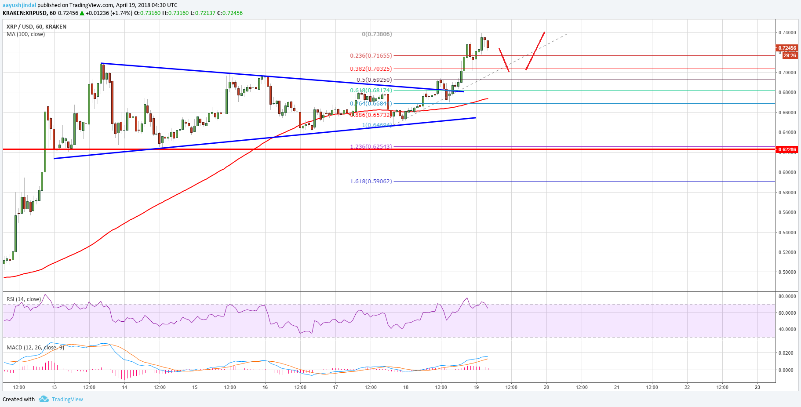The height and width of the screenshot is (407, 801).
Task: Click the XRP / USD, 60, KRAKEN chart title
Action: point(36,27)
